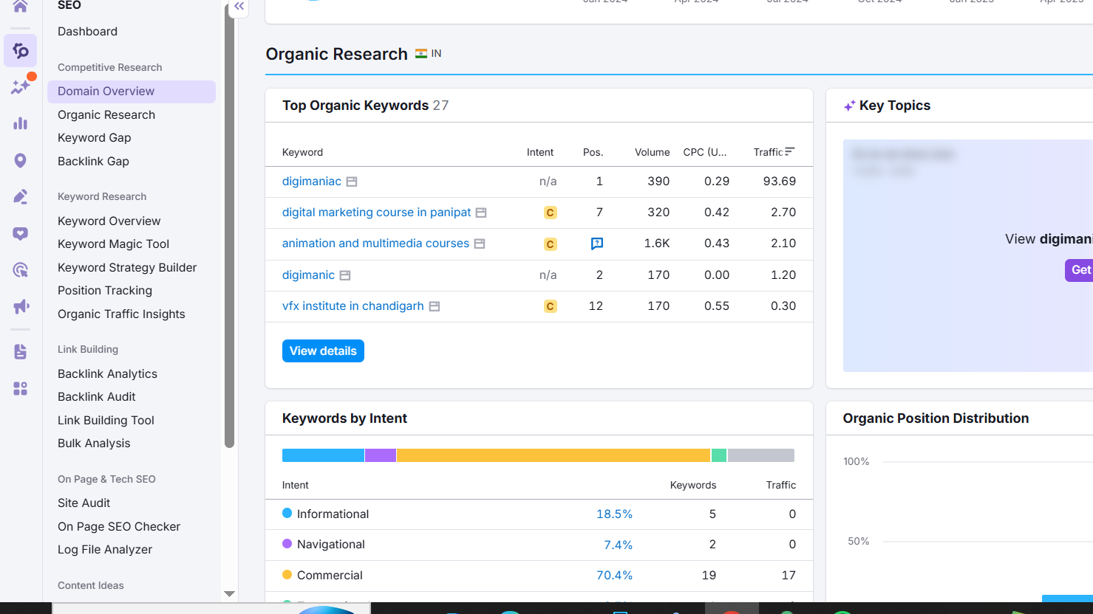Click the View details button
Image resolution: width=1093 pixels, height=614 pixels.
click(x=323, y=351)
